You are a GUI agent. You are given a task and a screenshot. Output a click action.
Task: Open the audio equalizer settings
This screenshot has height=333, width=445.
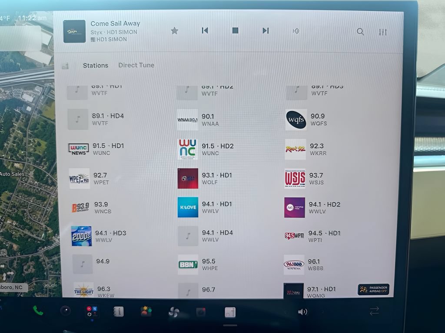coord(383,32)
